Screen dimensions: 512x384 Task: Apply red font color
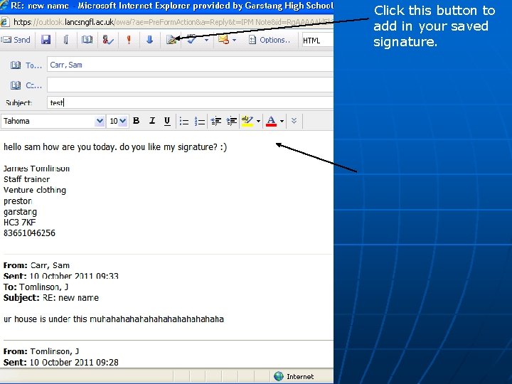[271, 121]
